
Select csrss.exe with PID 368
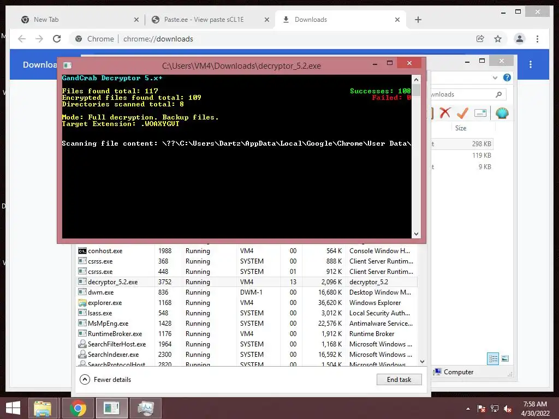[246, 261]
